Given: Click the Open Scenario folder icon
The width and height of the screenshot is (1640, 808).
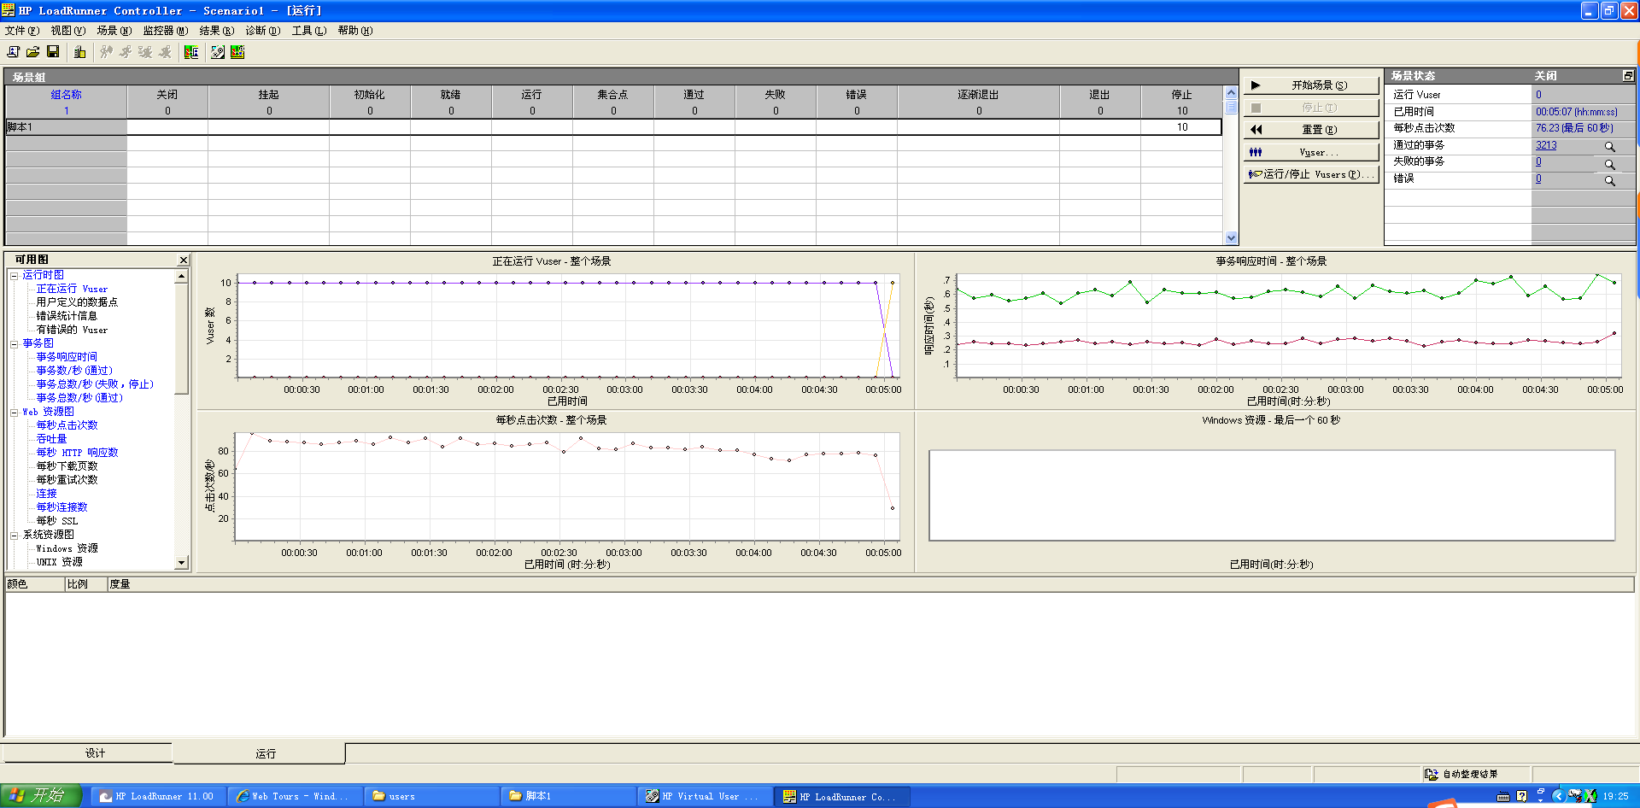Looking at the screenshot, I should click(x=33, y=52).
